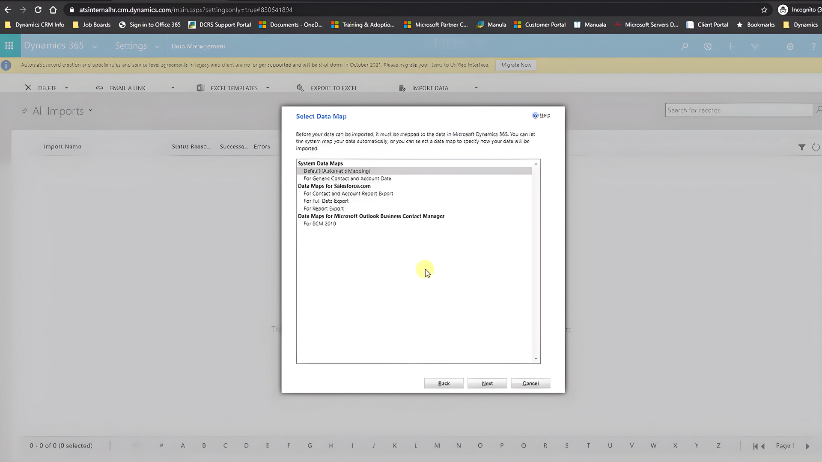Screen dimensions: 822x462
Task: Click the plus quick create icon
Action: (x=730, y=46)
